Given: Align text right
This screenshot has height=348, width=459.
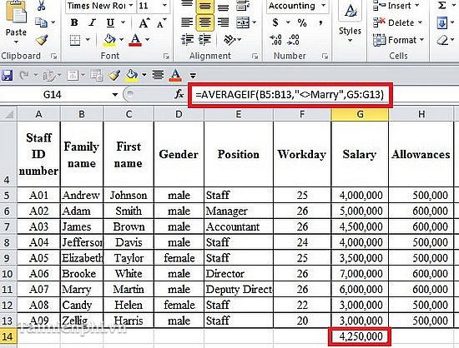Looking at the screenshot, I should pos(223,22).
